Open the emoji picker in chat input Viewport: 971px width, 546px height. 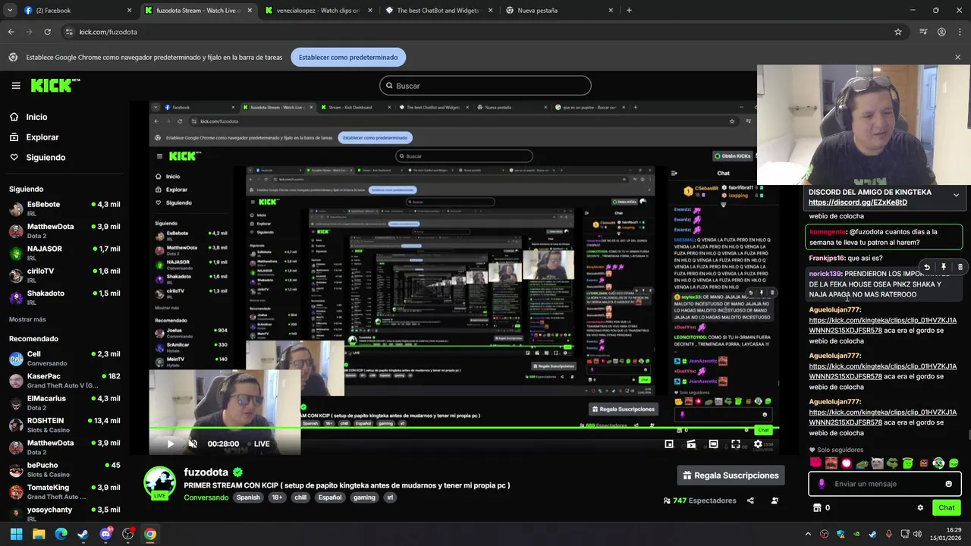click(948, 484)
